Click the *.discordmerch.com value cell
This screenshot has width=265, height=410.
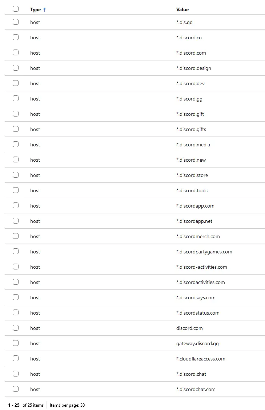click(x=198, y=236)
